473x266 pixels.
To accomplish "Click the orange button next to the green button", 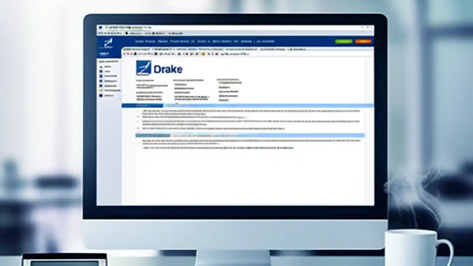I will [363, 41].
